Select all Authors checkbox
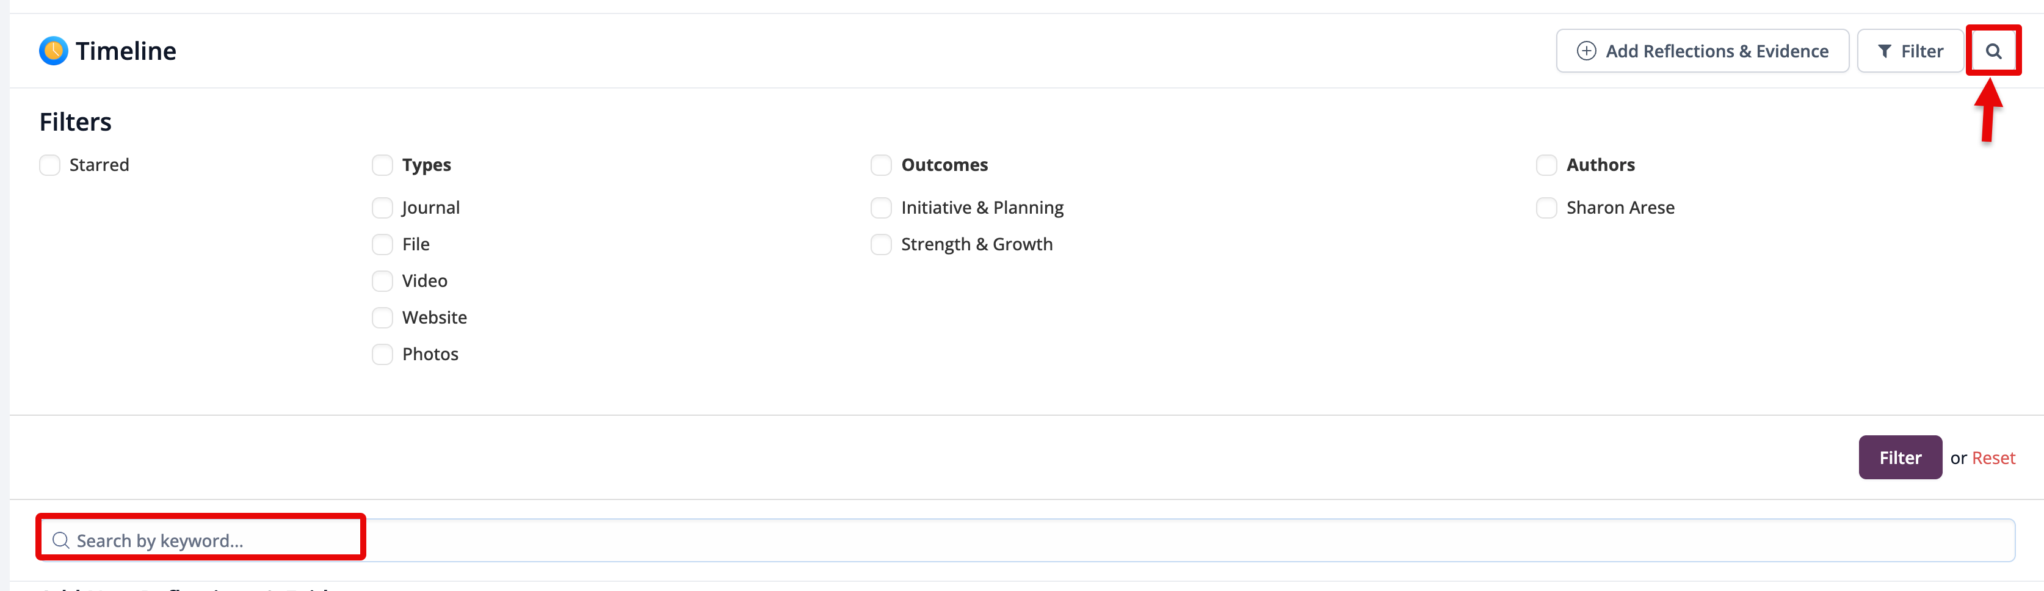The width and height of the screenshot is (2044, 591). 1546,165
